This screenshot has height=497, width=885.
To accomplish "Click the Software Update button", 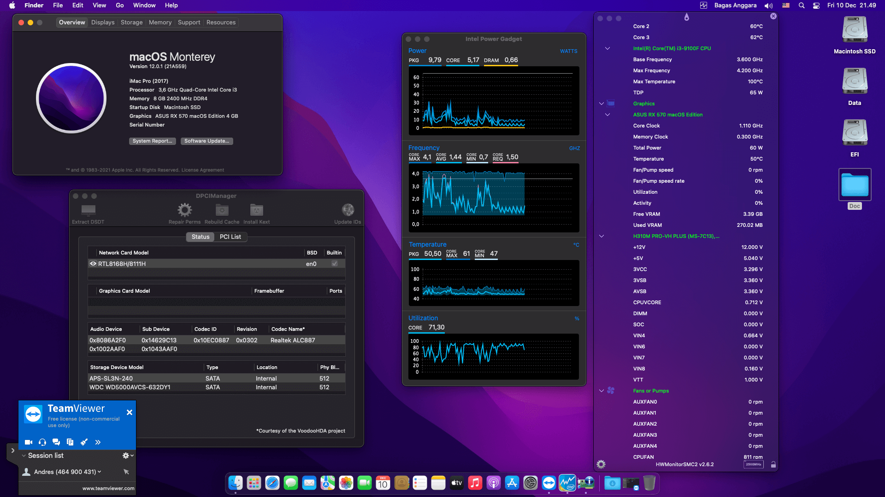I will [206, 141].
